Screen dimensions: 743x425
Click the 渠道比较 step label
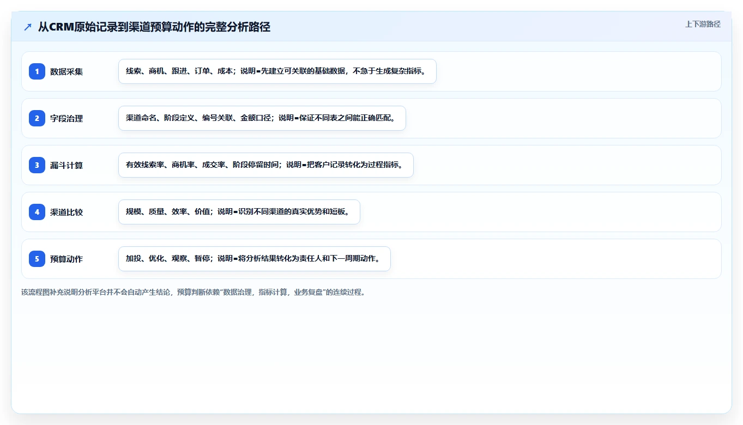click(67, 212)
